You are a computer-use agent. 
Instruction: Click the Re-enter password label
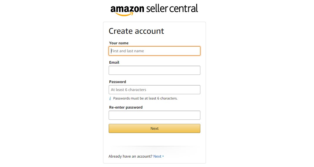coord(126,107)
